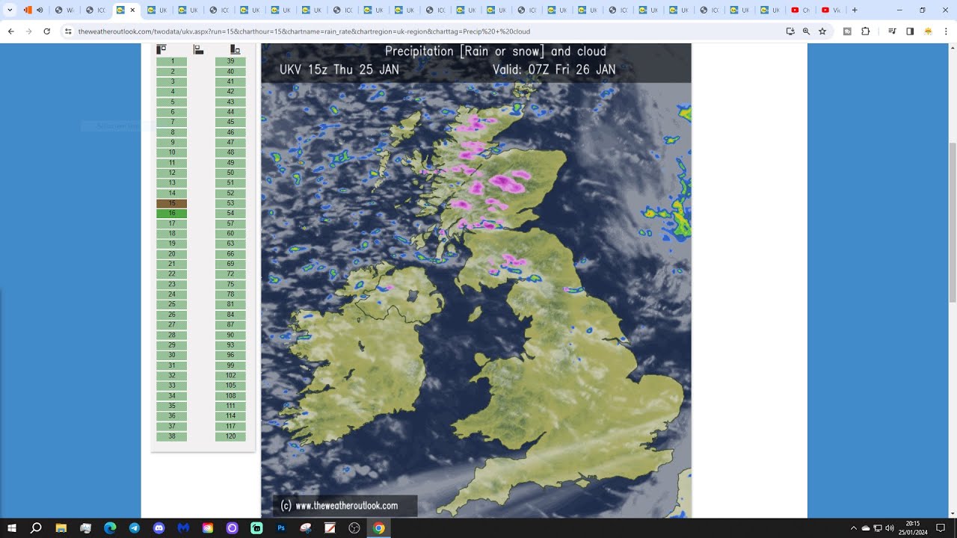Bookmark this page with the star icon
957x538 pixels.
(822, 31)
